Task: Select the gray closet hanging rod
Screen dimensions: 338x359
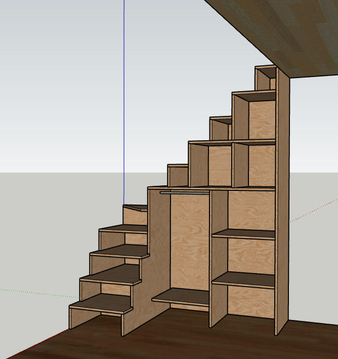Action: tap(185, 193)
